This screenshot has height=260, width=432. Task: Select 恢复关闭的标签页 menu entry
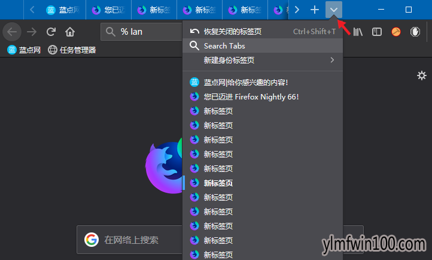click(x=263, y=31)
